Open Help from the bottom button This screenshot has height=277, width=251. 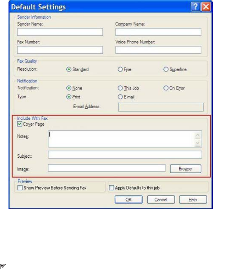pyautogui.click(x=193, y=200)
